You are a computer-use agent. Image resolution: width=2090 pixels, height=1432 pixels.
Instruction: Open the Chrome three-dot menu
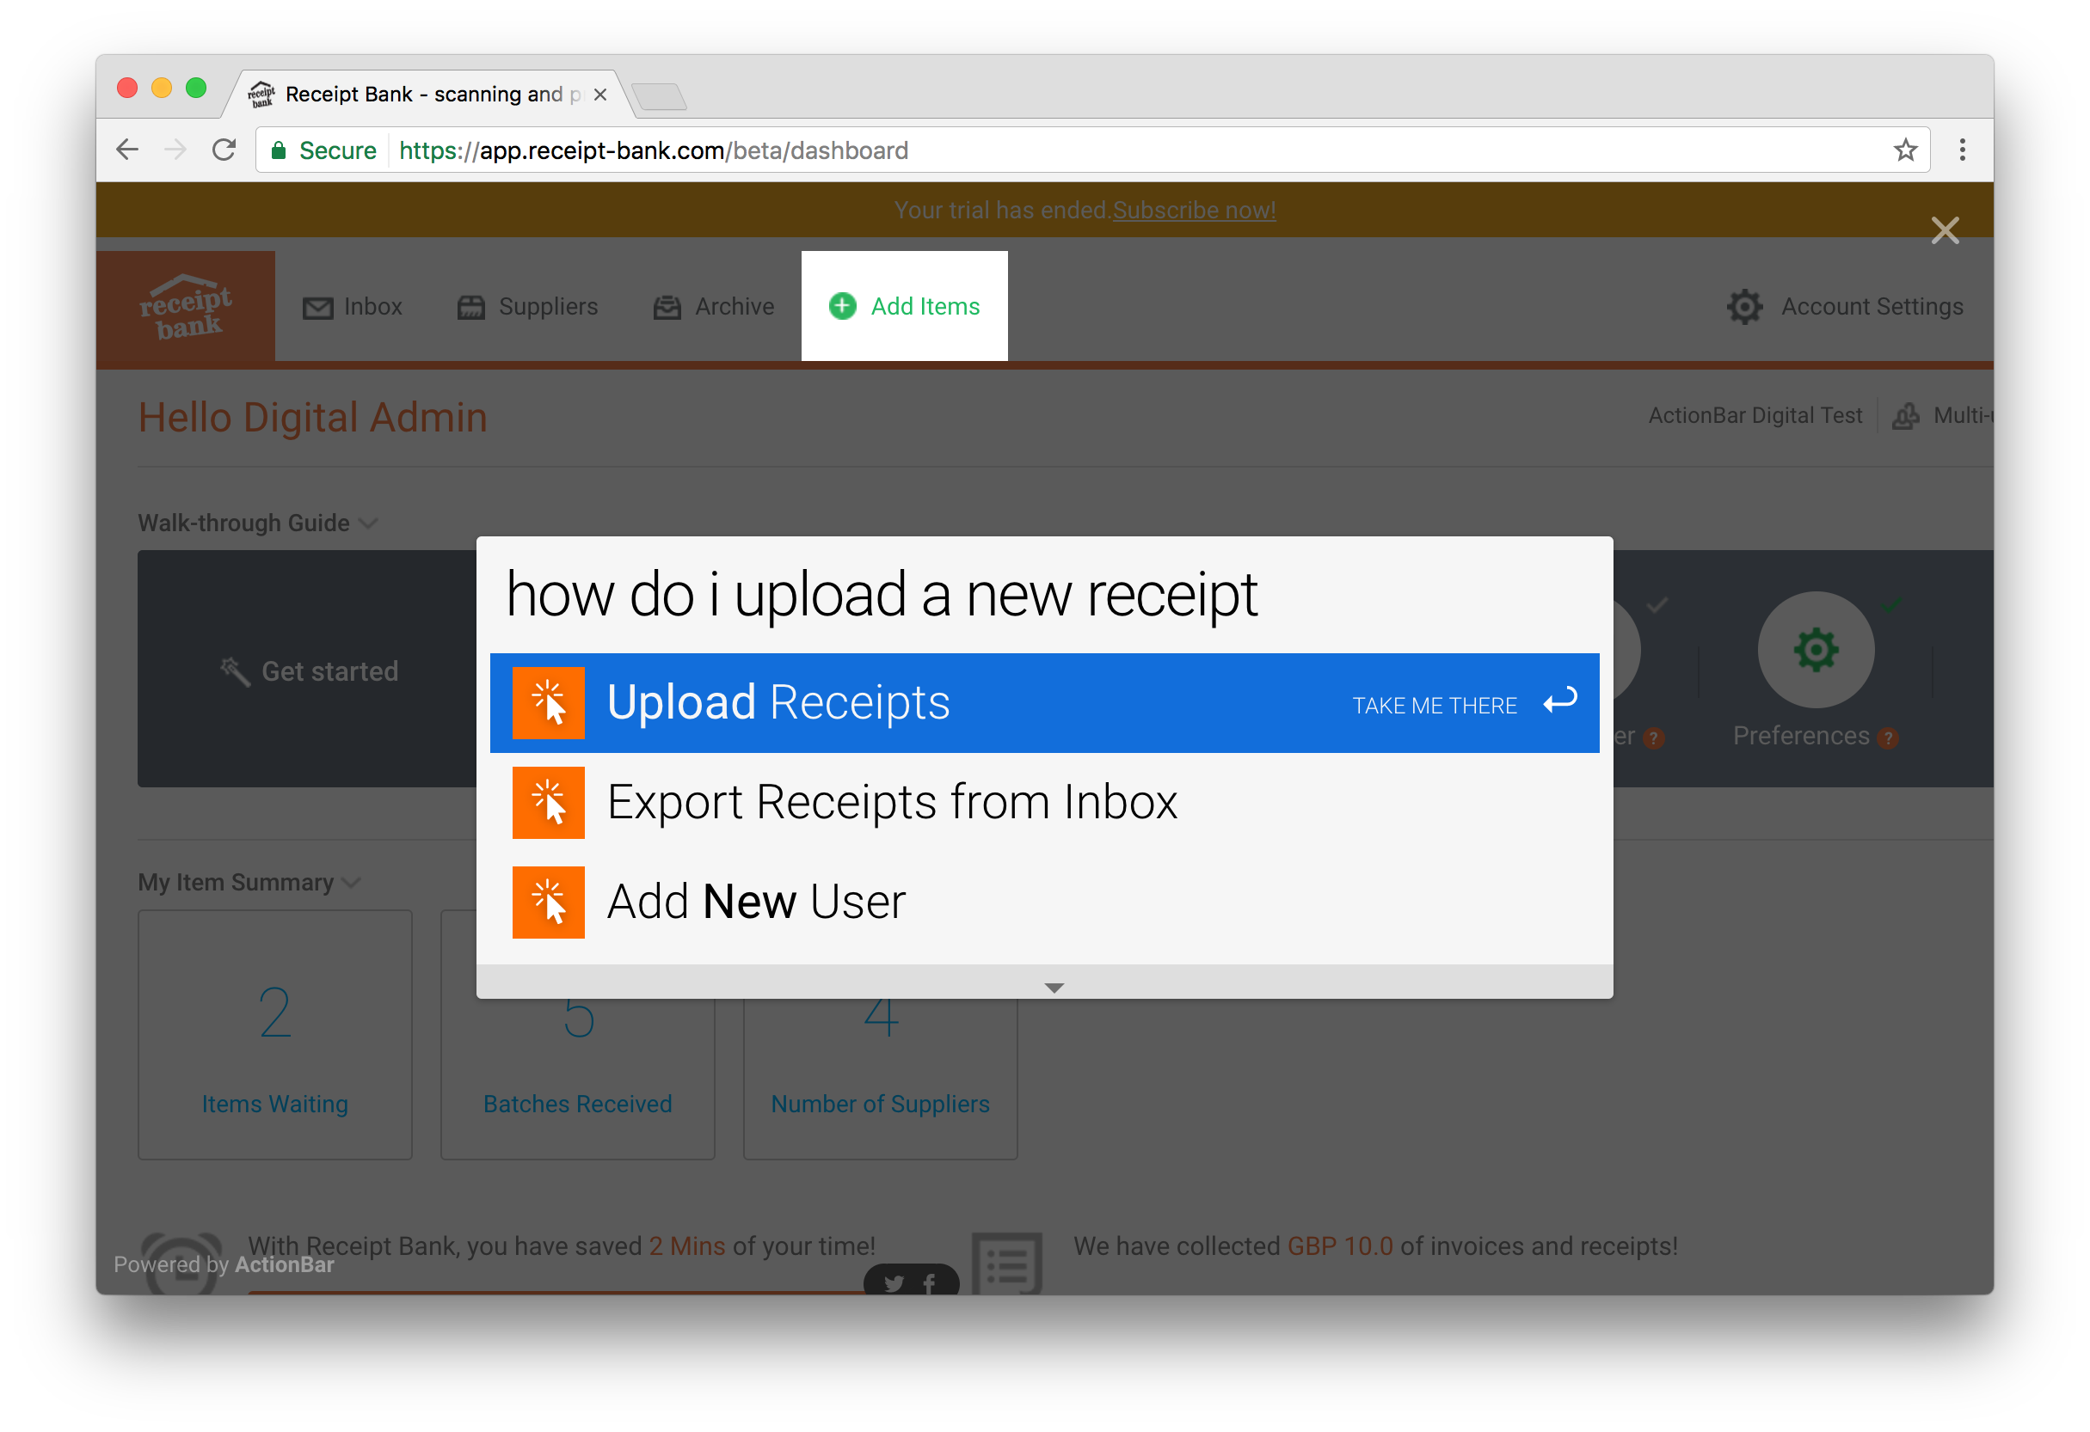(x=1963, y=150)
